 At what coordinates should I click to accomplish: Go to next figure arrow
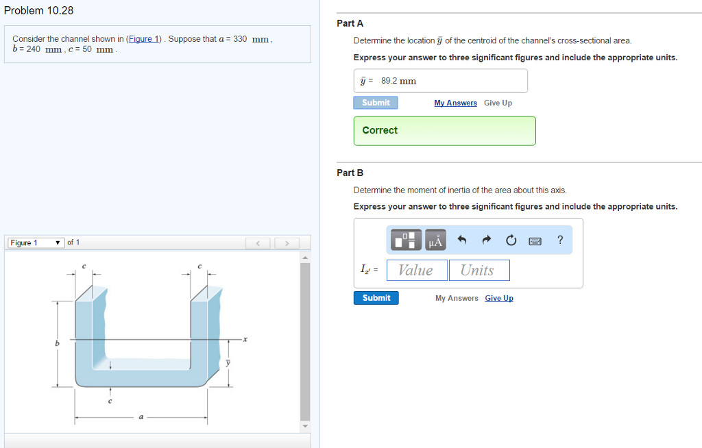pos(287,243)
